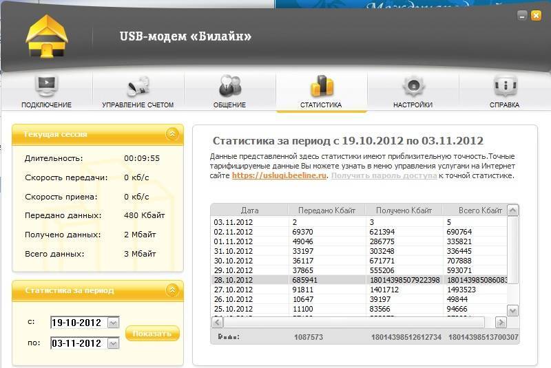Click the horizontal scroll left arrow
Image resolution: width=551 pixels, height=368 pixels.
[x=218, y=322]
